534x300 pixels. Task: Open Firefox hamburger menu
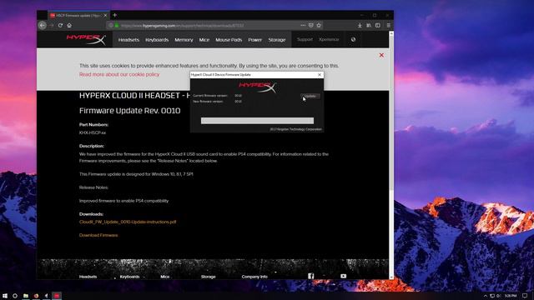[389, 25]
